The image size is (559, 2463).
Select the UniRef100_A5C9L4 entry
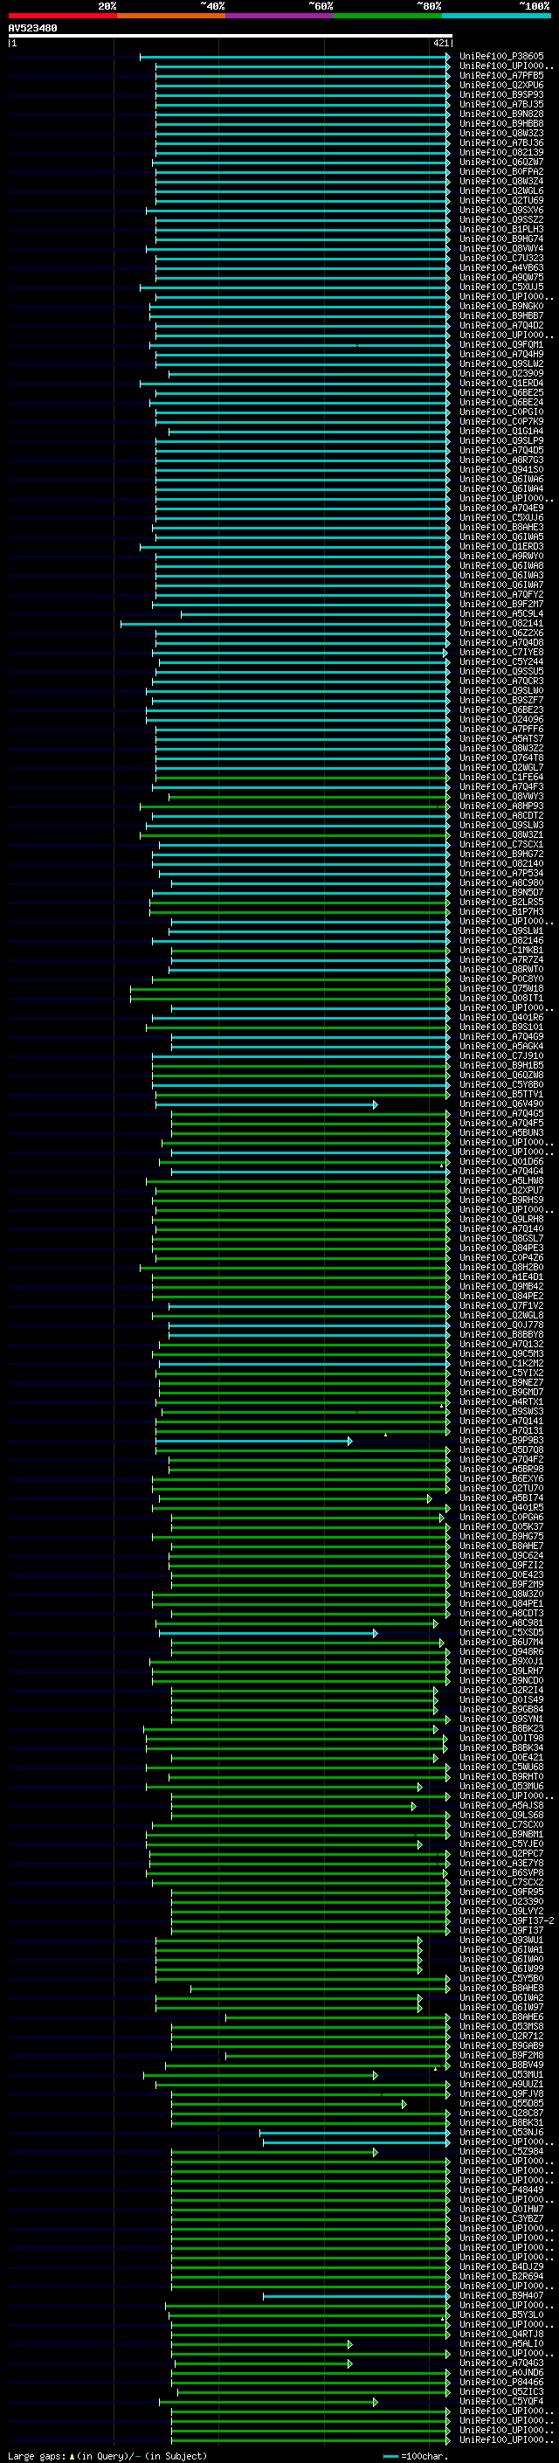[x=501, y=614]
